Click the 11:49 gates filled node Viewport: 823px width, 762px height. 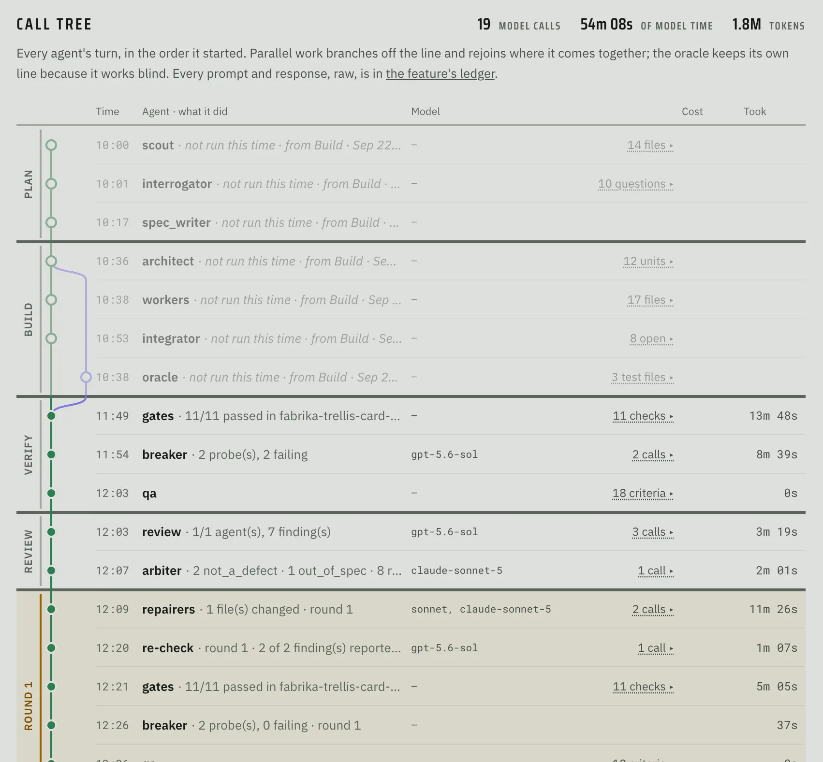(x=51, y=416)
